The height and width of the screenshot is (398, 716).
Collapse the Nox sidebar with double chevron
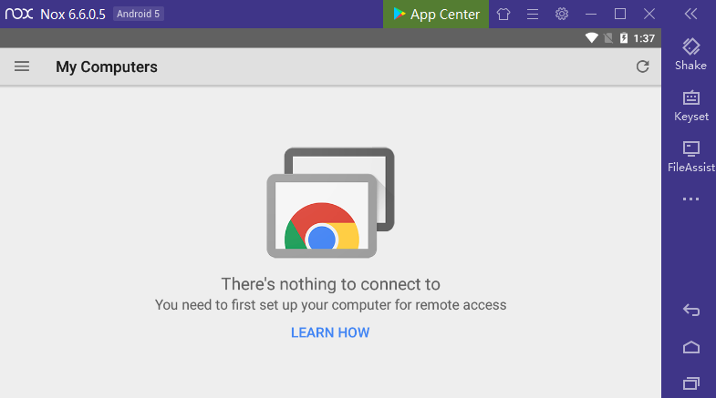[x=690, y=15]
